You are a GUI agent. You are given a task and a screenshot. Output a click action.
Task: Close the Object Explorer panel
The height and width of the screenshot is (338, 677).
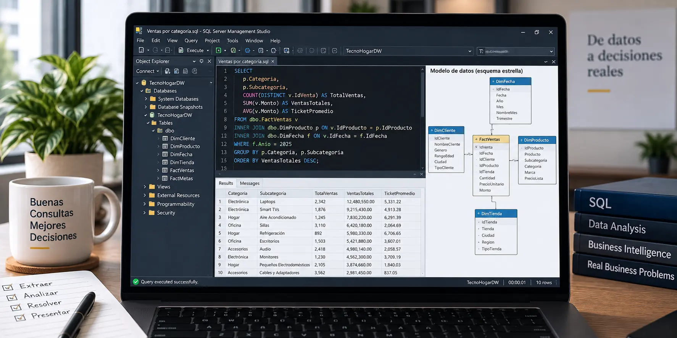[x=209, y=61]
